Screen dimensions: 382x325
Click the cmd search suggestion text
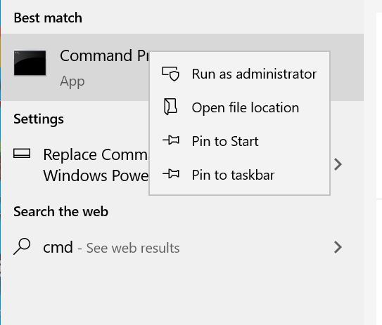pos(58,247)
